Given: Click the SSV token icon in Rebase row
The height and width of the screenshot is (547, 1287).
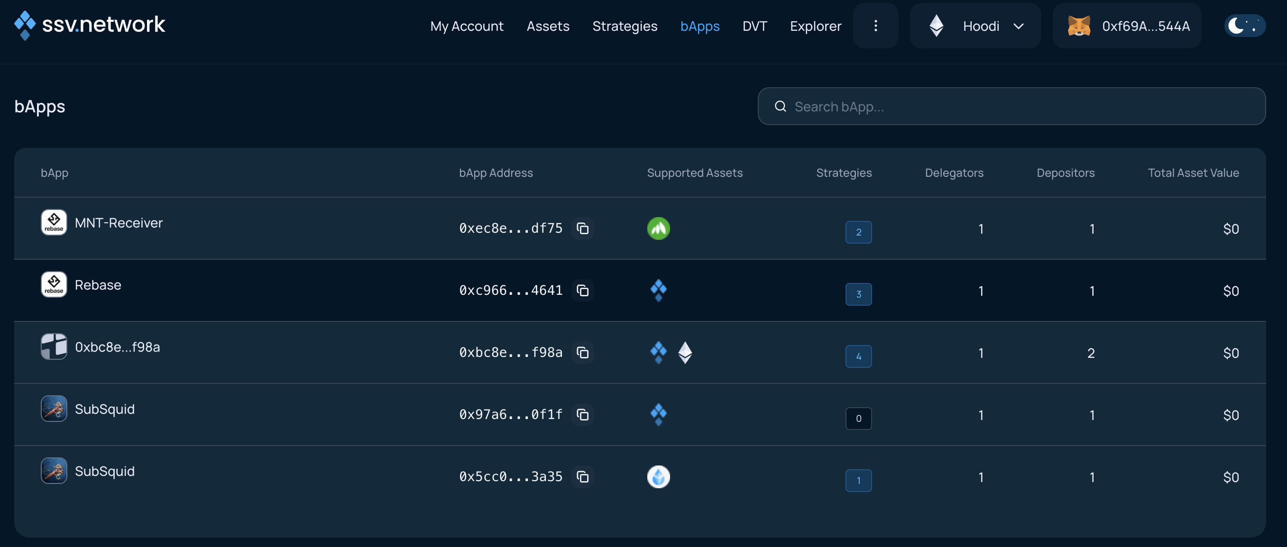Looking at the screenshot, I should coord(659,290).
